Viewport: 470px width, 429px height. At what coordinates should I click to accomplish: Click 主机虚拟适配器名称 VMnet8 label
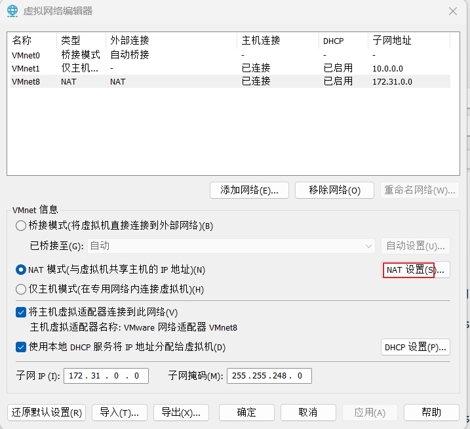(x=134, y=327)
